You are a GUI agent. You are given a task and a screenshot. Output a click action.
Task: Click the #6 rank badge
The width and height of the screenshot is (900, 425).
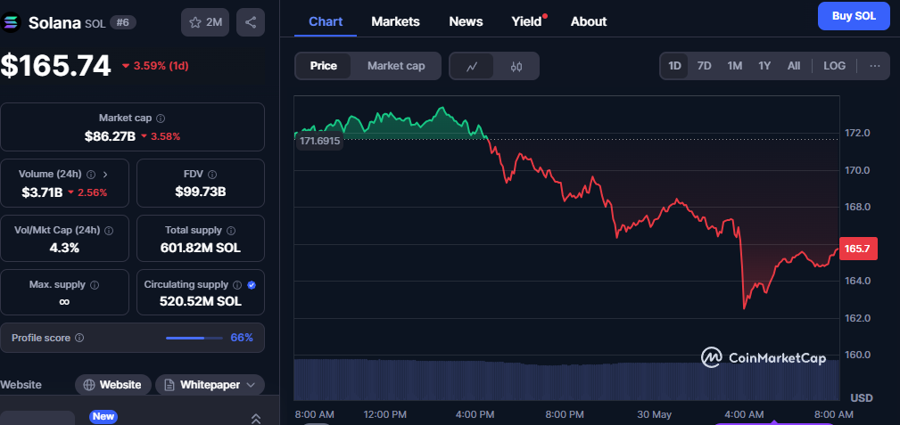coord(122,23)
